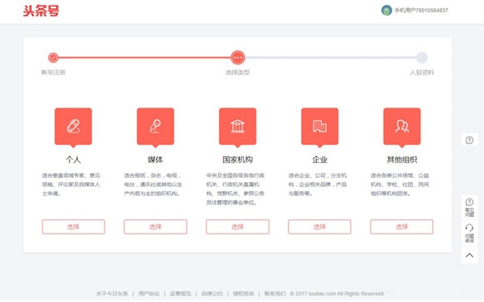This screenshot has width=484, height=302.
Task: Click the 国家机构 building icon
Action: click(x=237, y=126)
